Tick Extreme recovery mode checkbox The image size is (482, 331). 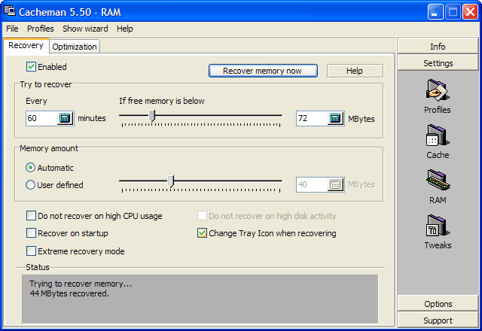[x=31, y=251]
